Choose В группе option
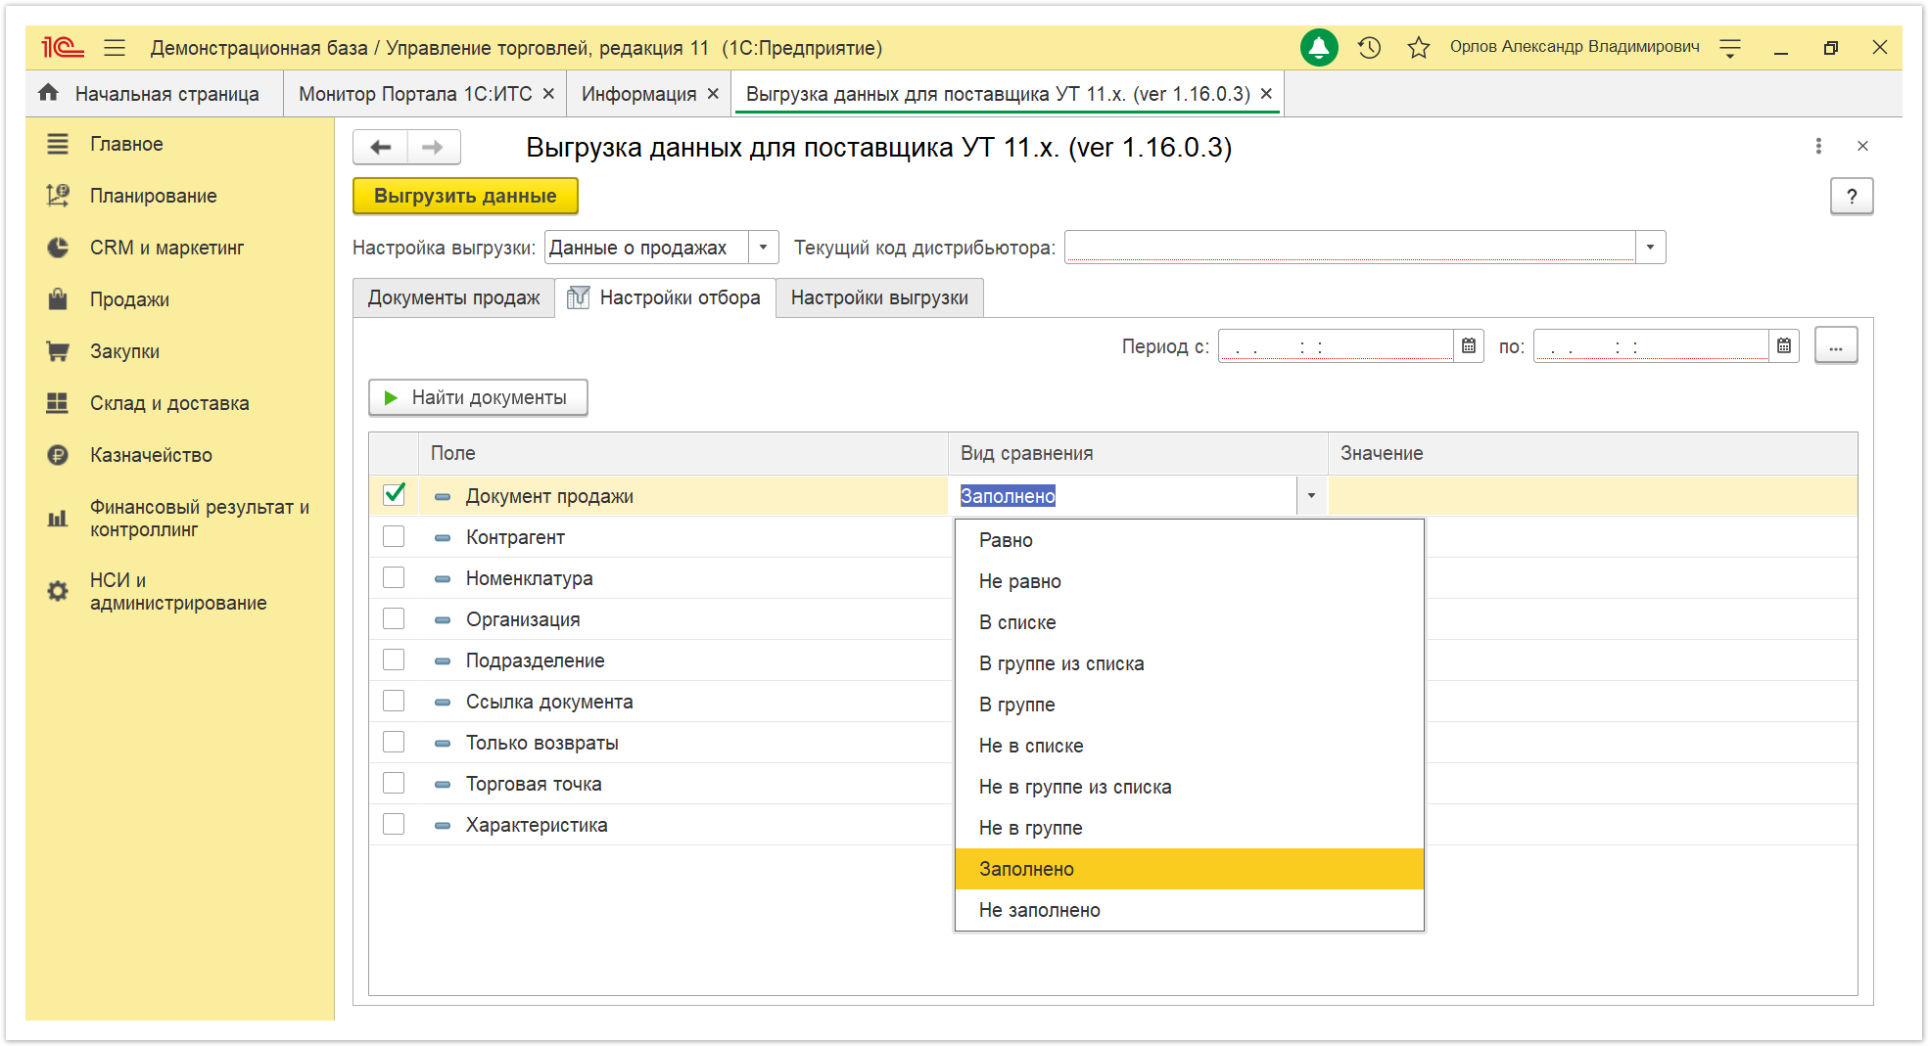The height and width of the screenshot is (1046, 1928). (x=1189, y=705)
